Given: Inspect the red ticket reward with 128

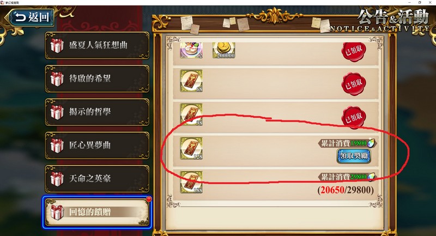Looking at the screenshot, I should click(191, 148).
